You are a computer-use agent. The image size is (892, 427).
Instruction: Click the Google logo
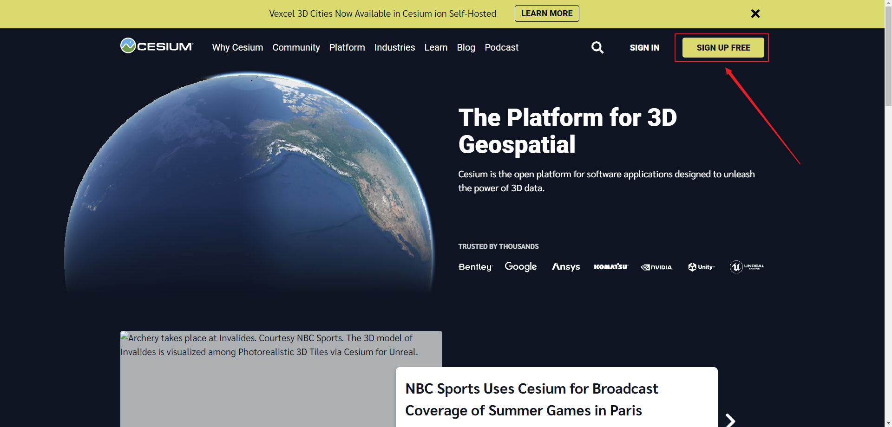pos(520,266)
